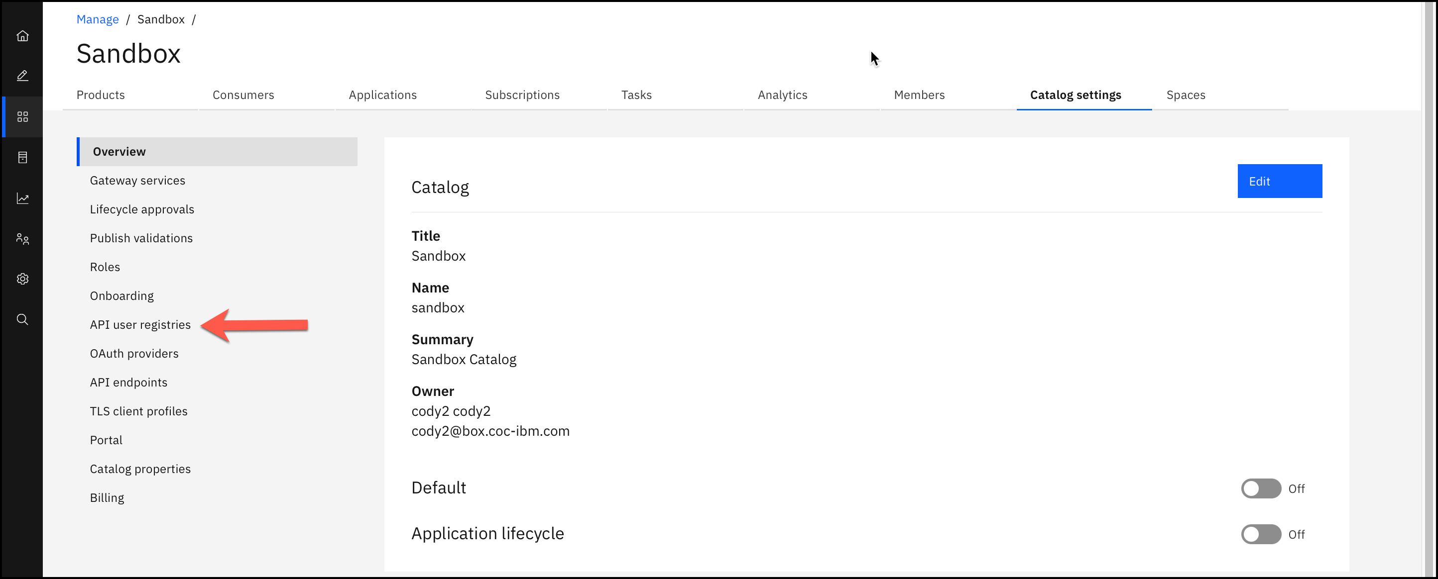Click the Develop pencil icon
Image resolution: width=1438 pixels, height=579 pixels.
tap(22, 76)
